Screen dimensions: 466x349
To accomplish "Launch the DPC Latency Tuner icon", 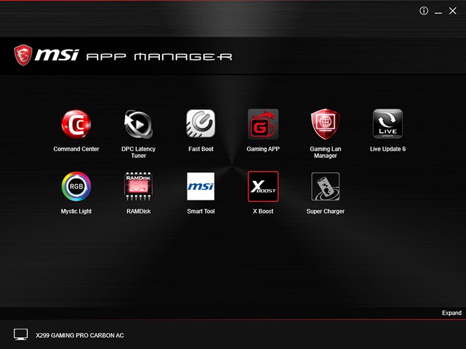I will 138,124.
